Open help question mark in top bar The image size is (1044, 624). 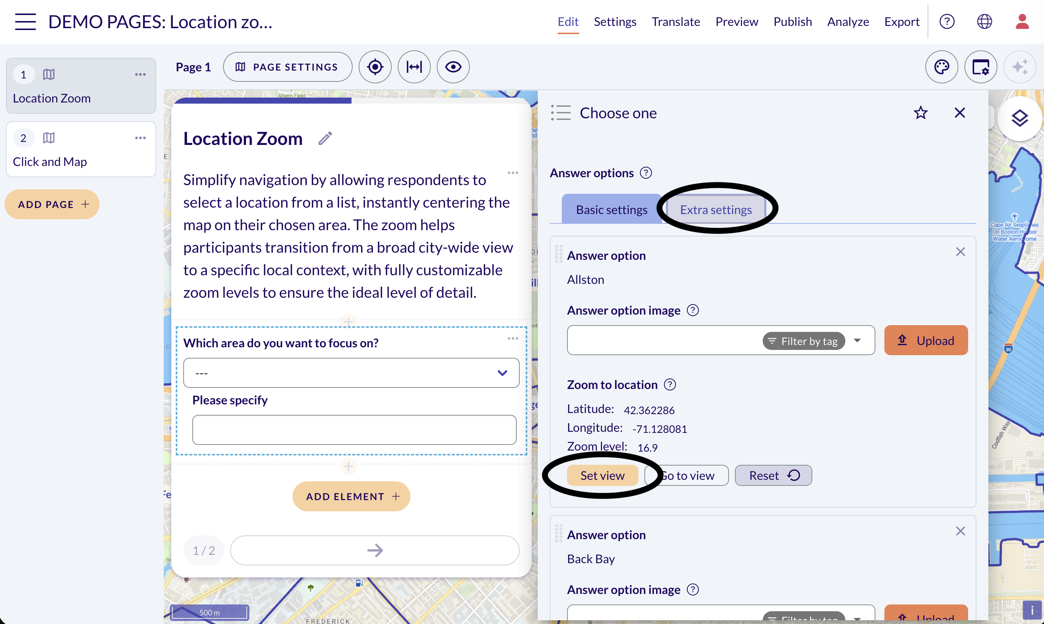click(x=947, y=21)
